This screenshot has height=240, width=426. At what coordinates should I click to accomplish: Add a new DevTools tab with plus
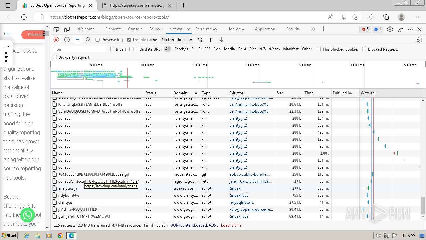pos(323,29)
